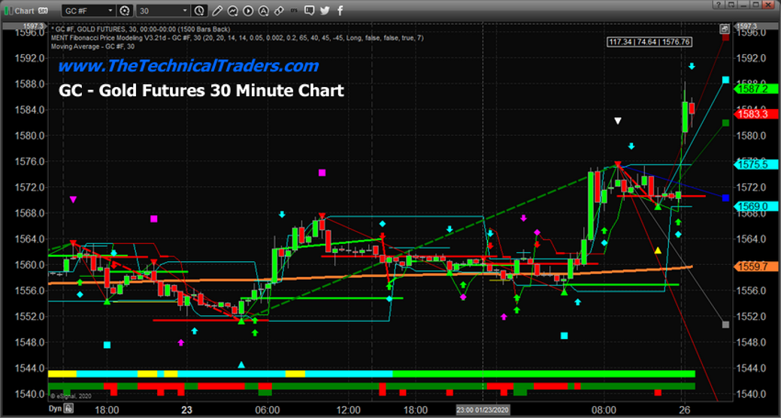Image resolution: width=781 pixels, height=418 pixels.
Task: Click the 23:00 01/23/2020 time axis marker
Action: [483, 410]
